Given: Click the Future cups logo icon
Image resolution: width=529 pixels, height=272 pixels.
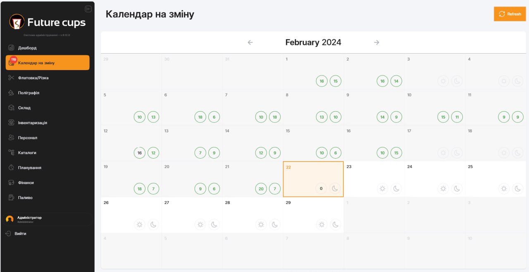Looking at the screenshot, I should coord(17,22).
